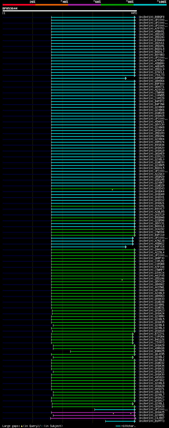Select UniRef100_Q6Q4E9 label
The width and height of the screenshot is (169, 428).
(152, 153)
